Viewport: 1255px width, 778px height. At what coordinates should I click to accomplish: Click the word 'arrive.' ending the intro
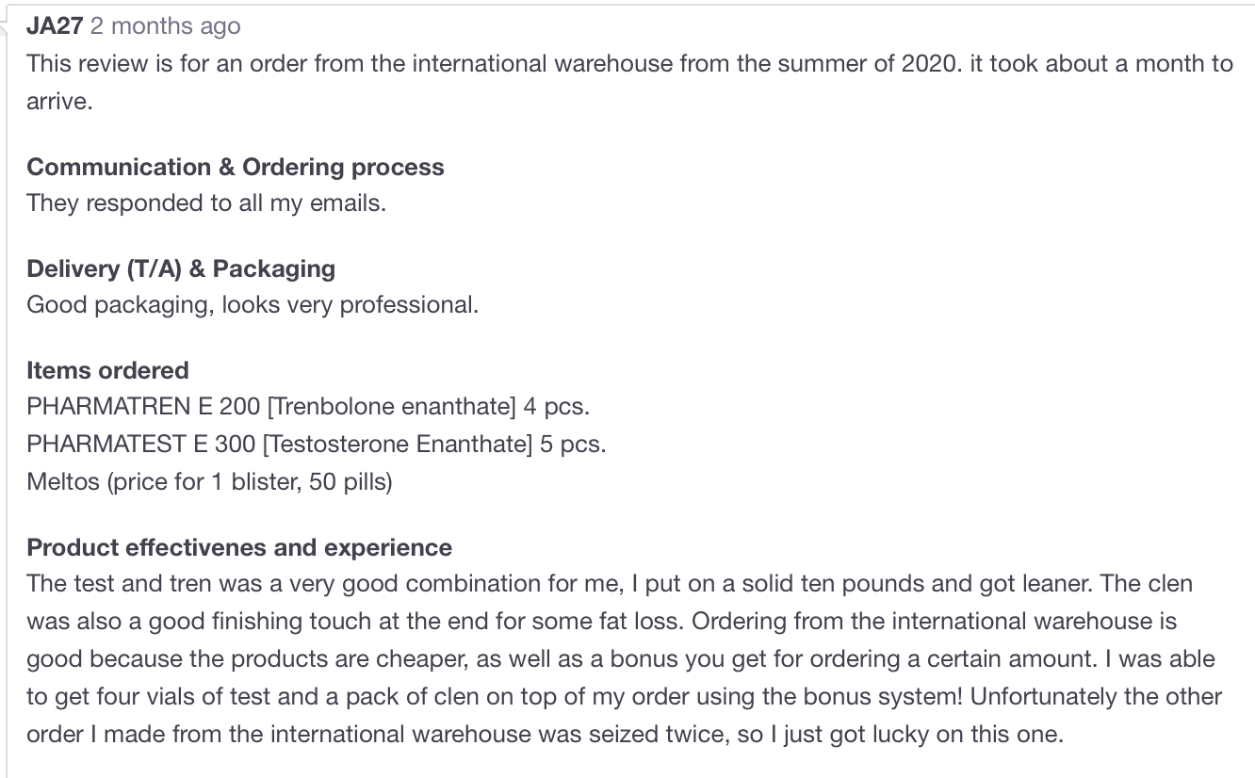tap(59, 102)
